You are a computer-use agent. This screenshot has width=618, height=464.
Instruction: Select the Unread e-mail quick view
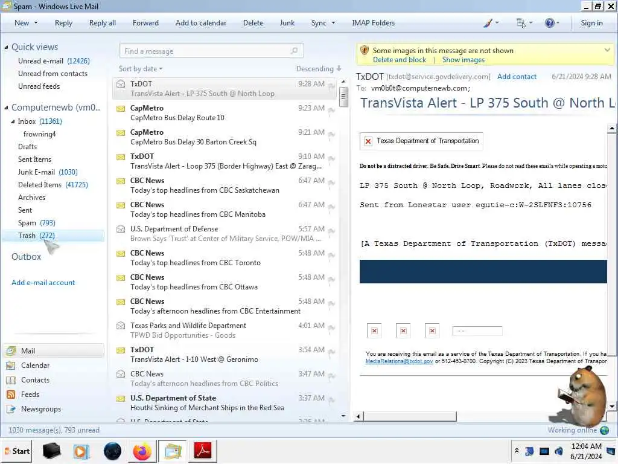(54, 61)
